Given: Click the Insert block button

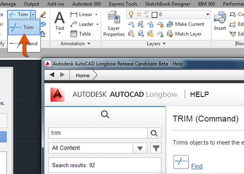Looking at the screenshot, I should [220, 21].
